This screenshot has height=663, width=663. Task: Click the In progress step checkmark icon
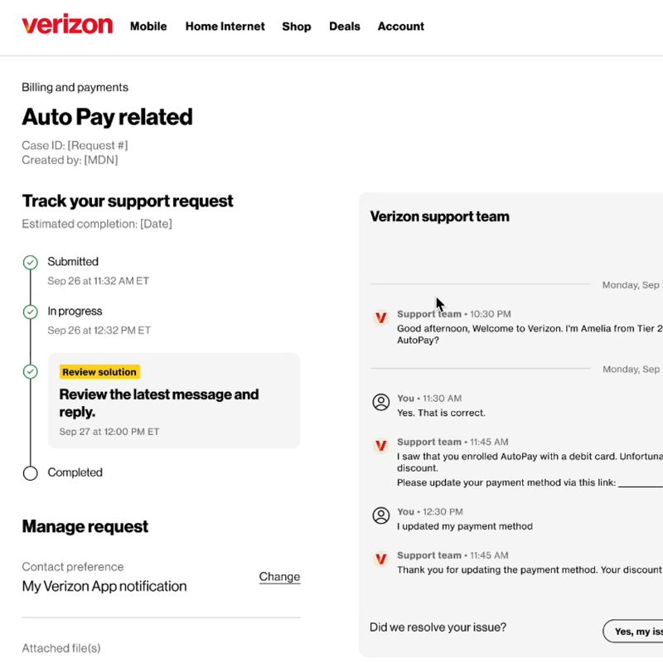31,312
